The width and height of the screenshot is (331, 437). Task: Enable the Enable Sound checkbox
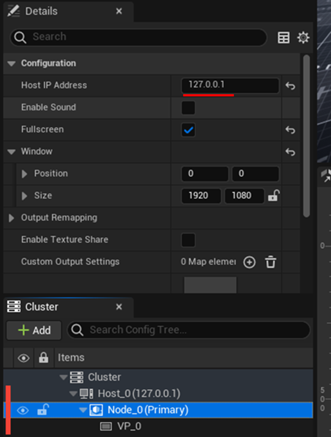pyautogui.click(x=188, y=108)
